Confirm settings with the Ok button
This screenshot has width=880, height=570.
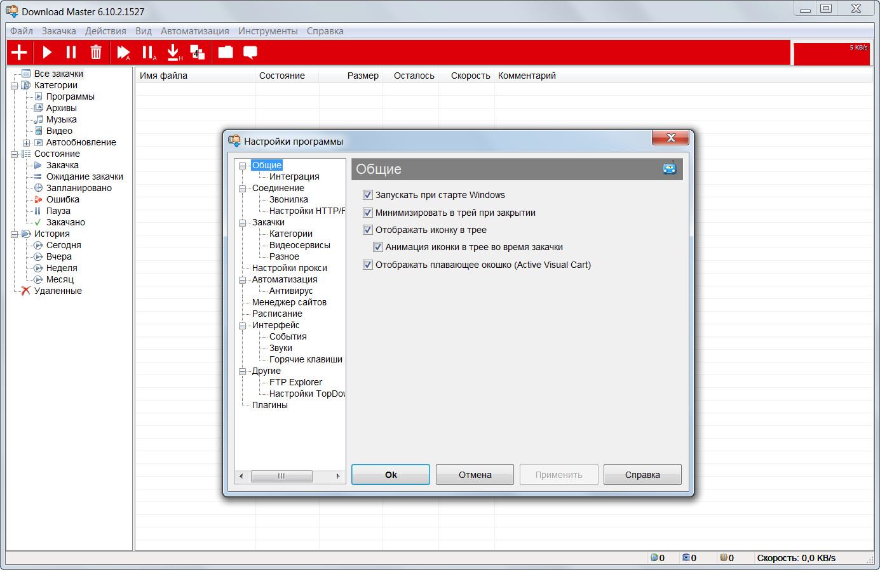coord(391,475)
